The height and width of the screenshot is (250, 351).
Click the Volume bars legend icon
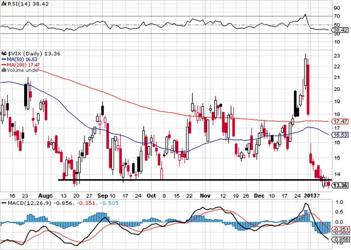point(3,70)
